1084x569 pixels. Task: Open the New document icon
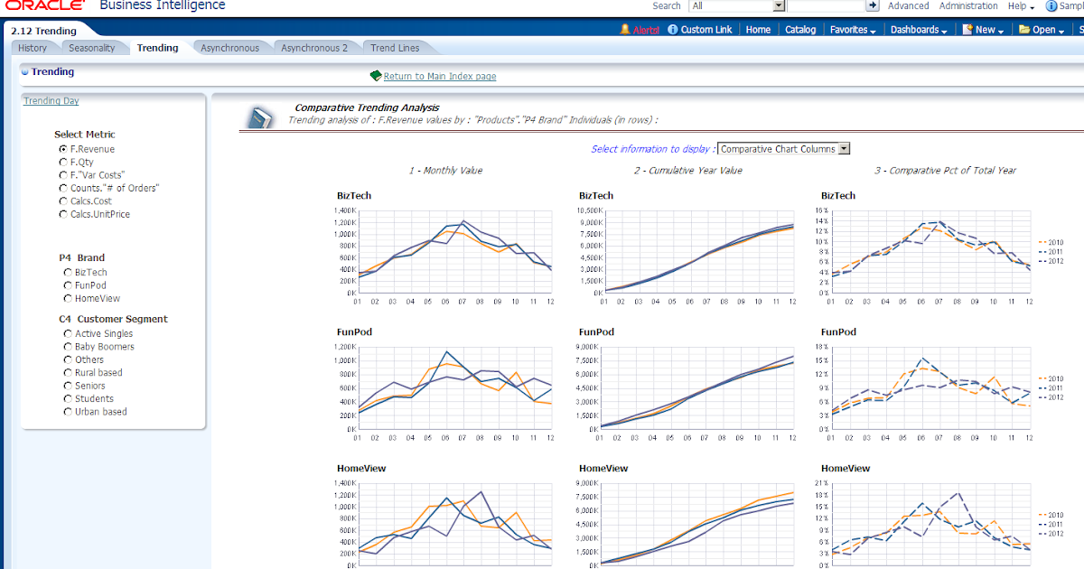967,28
